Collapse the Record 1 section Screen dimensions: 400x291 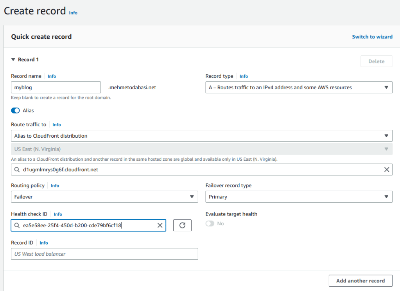13,60
